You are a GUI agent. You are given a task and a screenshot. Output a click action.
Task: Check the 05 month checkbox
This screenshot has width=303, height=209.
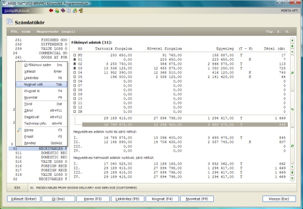click(x=75, y=77)
